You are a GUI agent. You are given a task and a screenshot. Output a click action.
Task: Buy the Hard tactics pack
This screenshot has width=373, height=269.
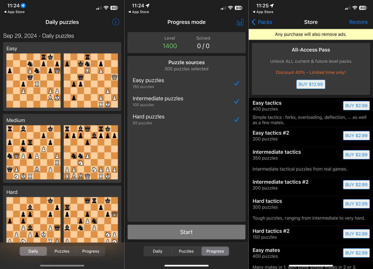356,203
